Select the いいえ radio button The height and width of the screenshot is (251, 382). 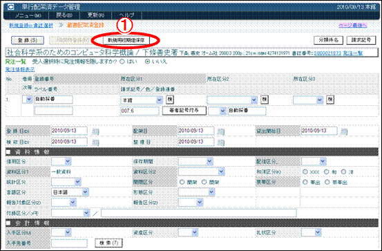click(x=147, y=62)
